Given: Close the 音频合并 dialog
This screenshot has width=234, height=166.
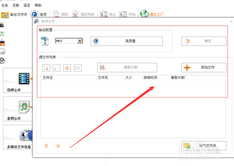Looking at the screenshot, I should 231,22.
